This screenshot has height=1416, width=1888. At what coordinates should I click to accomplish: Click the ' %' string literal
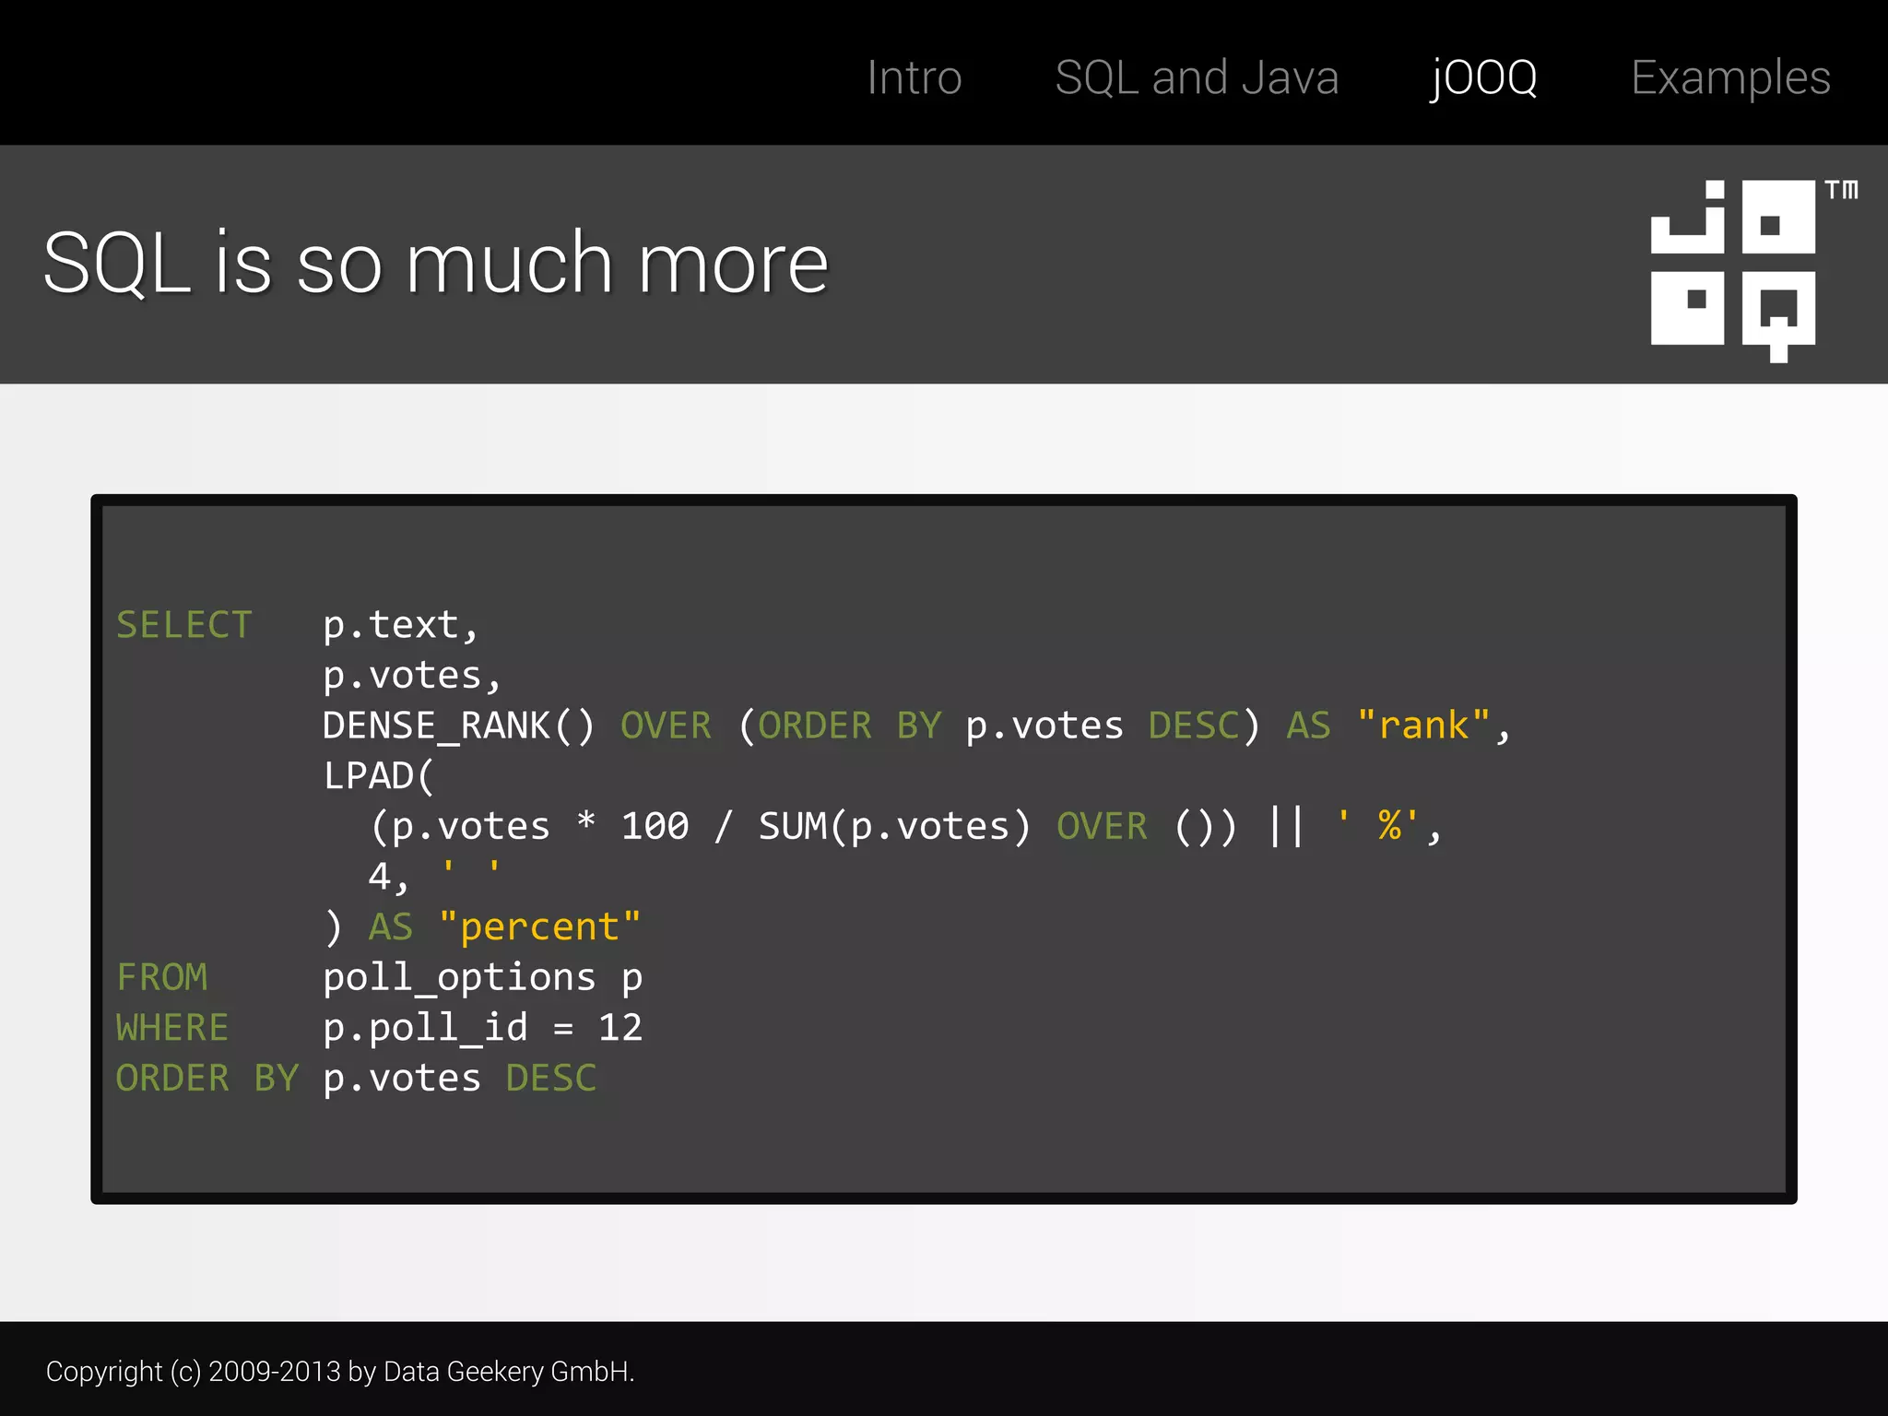(x=1377, y=825)
